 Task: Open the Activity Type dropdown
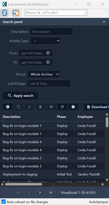(x=45, y=41)
